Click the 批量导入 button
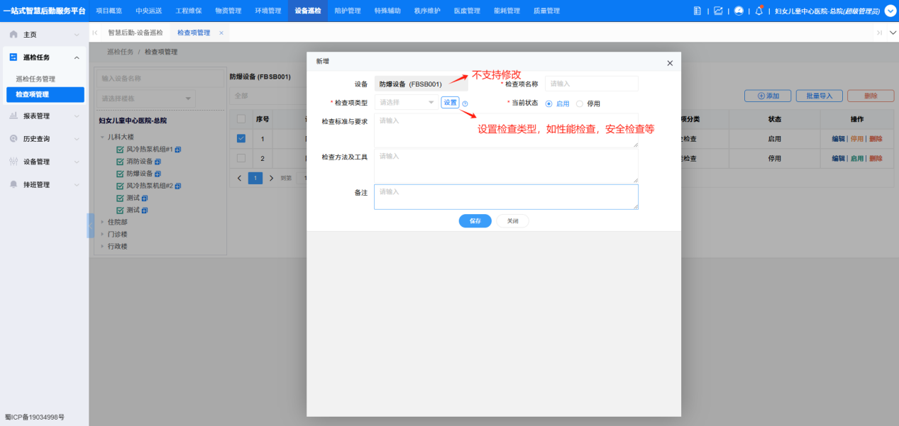Viewport: 899px width, 426px height. (x=819, y=96)
